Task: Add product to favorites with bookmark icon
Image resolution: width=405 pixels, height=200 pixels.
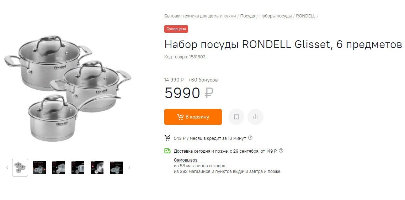Action: pyautogui.click(x=236, y=117)
